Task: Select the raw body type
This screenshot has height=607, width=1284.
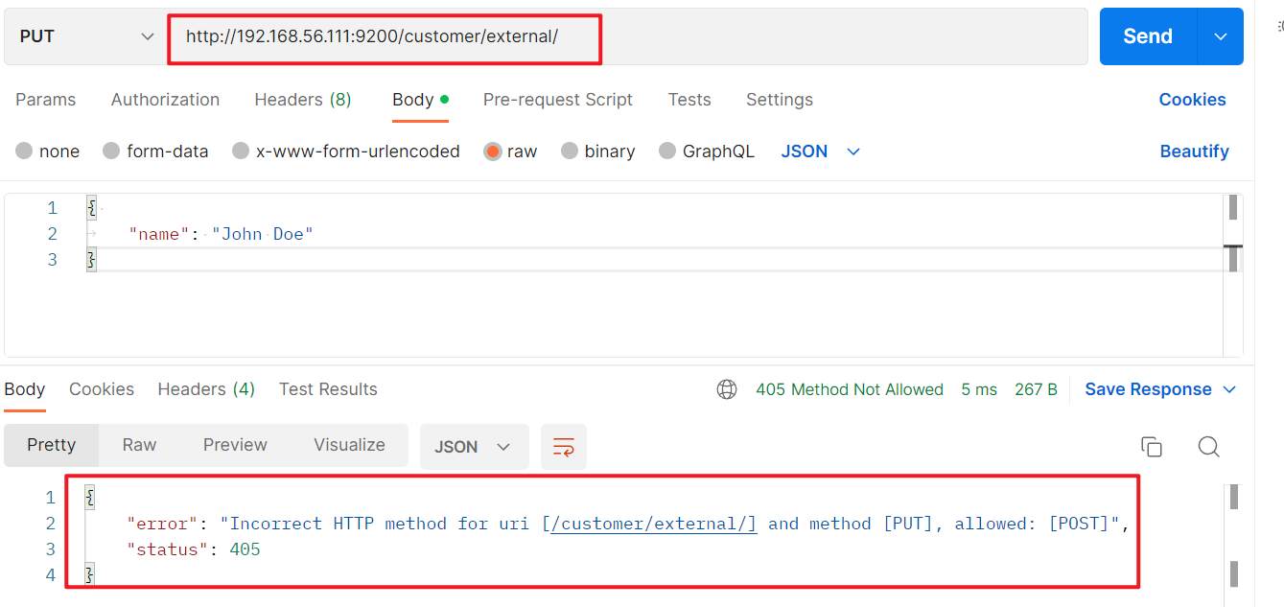Action: [510, 152]
